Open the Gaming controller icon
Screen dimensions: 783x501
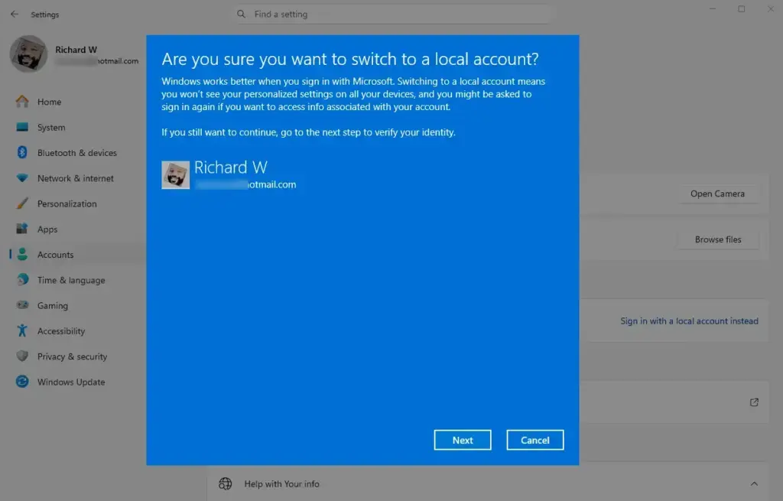pos(22,305)
